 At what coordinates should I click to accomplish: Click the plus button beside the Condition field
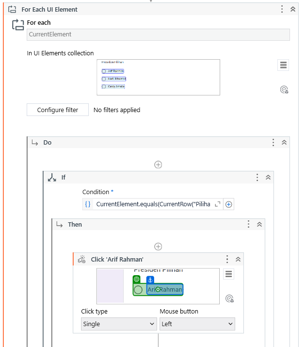[x=229, y=204]
